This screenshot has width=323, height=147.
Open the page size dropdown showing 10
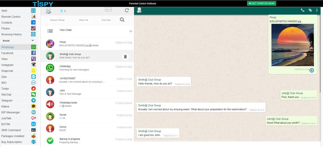[108, 10]
